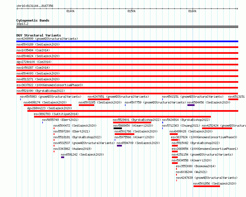The width and height of the screenshot is (246, 197).
Task: Click black bar under nsv5868450
Action: [118, 128]
